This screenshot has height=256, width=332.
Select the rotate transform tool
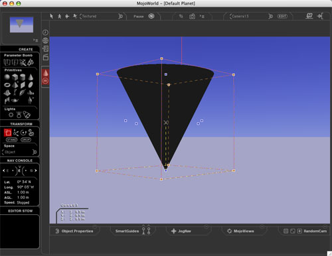click(x=23, y=133)
